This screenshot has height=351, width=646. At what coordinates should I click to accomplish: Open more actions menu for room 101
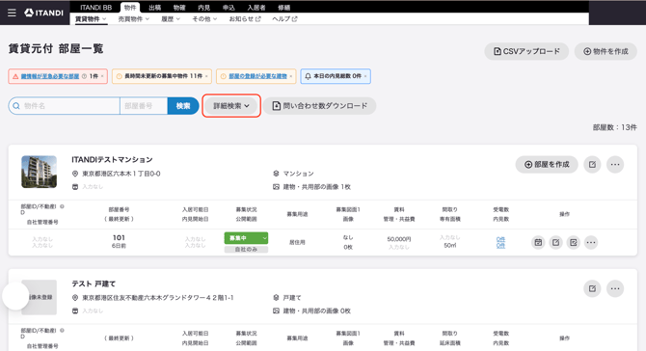(591, 242)
